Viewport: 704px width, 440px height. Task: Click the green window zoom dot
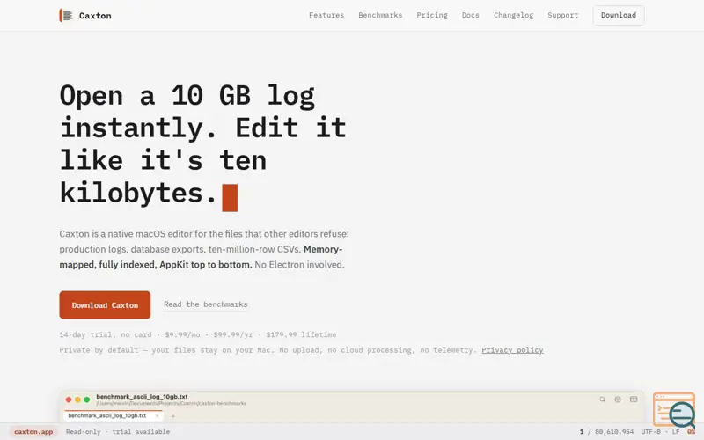pyautogui.click(x=86, y=400)
